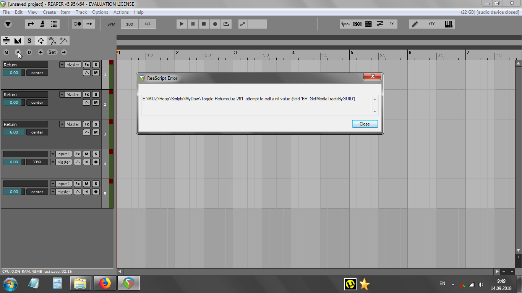Click the envelope points star icon
This screenshot has height=293, width=522.
(x=64, y=40)
